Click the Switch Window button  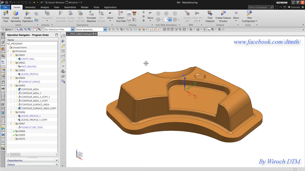tap(55, 2)
